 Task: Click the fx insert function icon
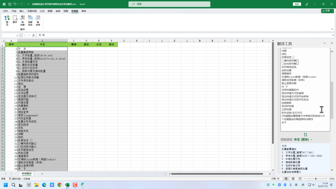tap(33, 35)
